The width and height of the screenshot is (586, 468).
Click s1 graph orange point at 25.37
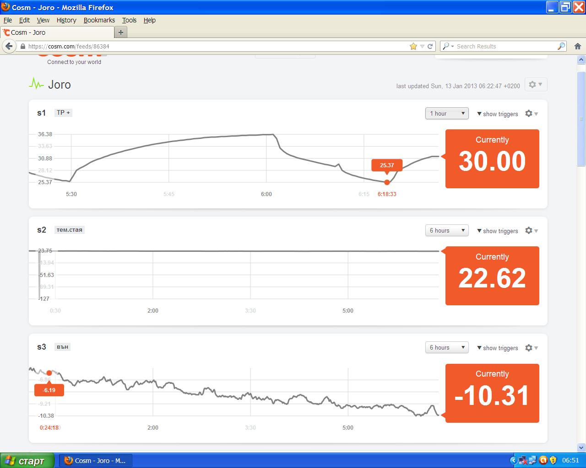[x=387, y=182]
